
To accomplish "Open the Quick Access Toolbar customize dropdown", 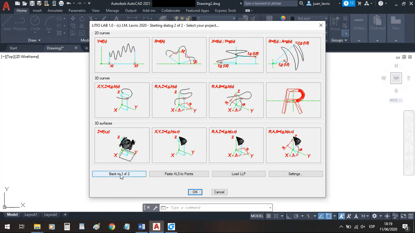I will pyautogui.click(x=89, y=3).
